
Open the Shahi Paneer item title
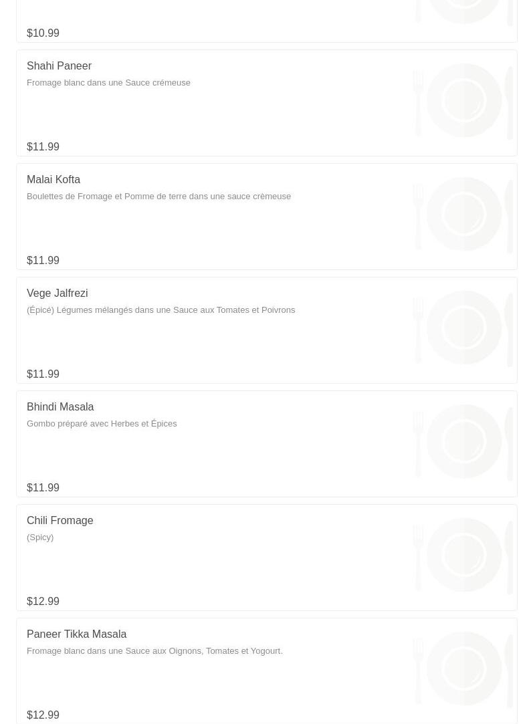pyautogui.click(x=59, y=66)
